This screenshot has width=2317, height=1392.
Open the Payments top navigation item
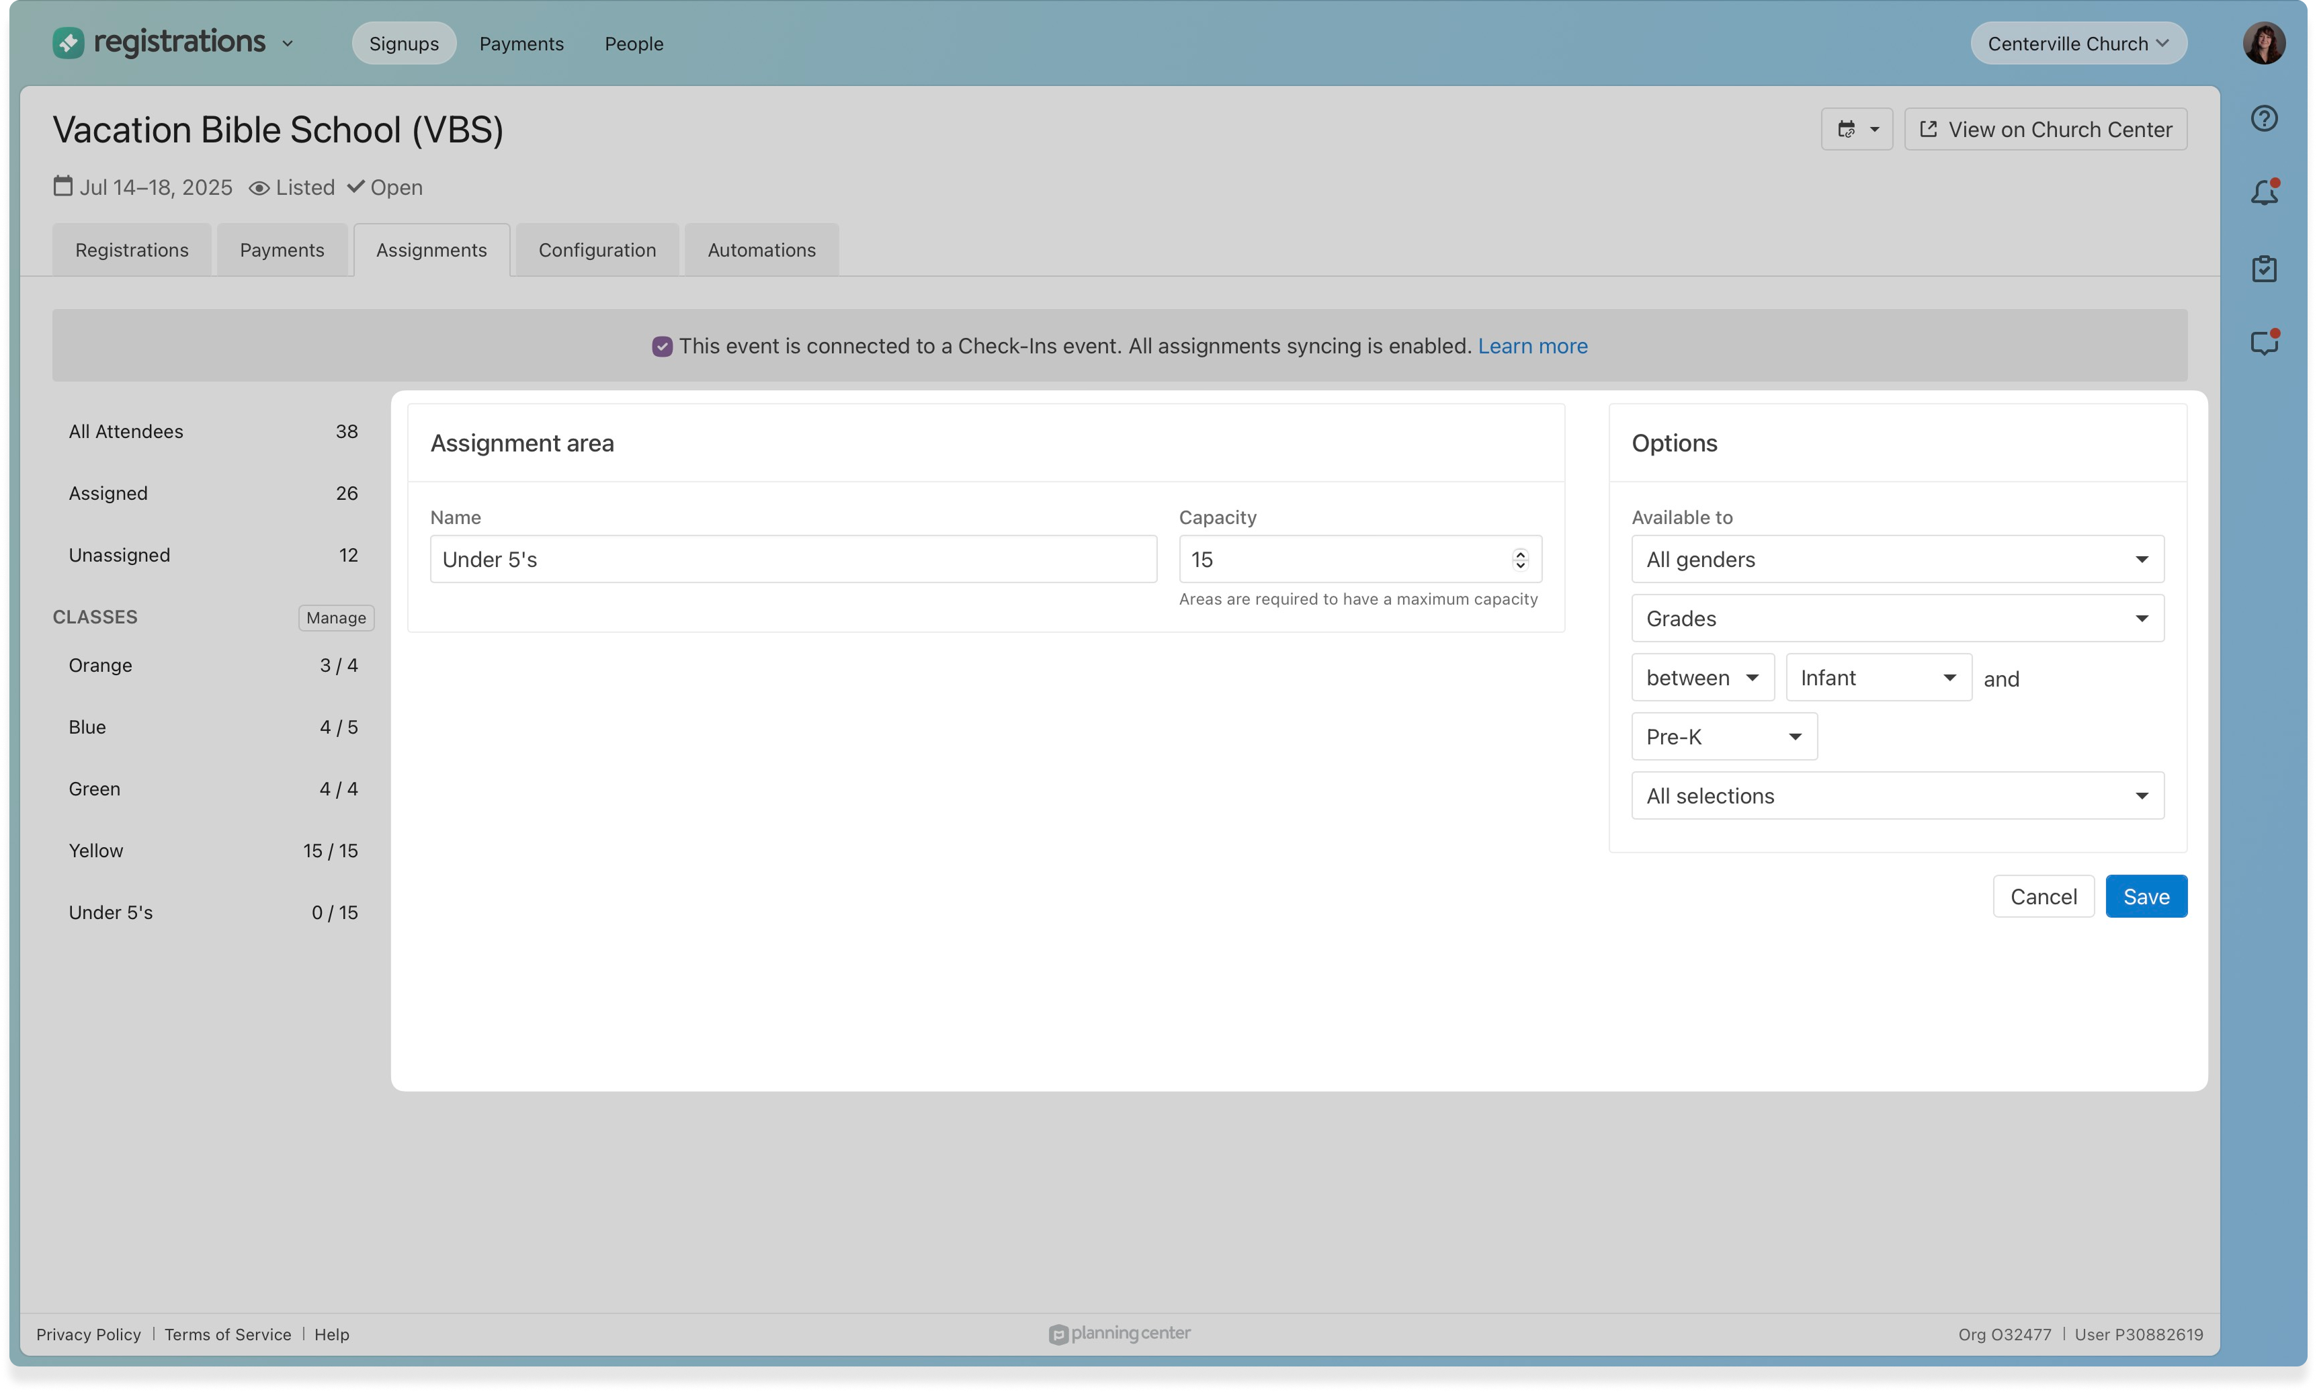click(x=521, y=44)
